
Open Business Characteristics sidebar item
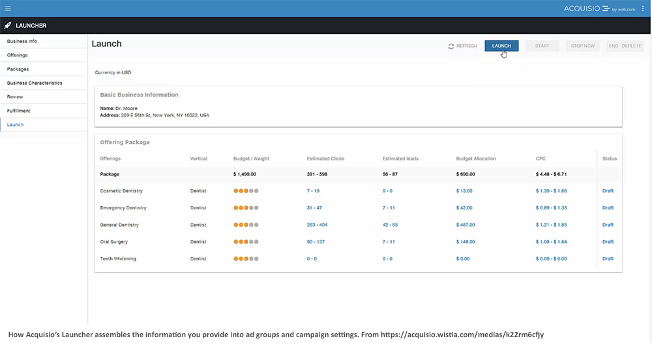click(35, 83)
